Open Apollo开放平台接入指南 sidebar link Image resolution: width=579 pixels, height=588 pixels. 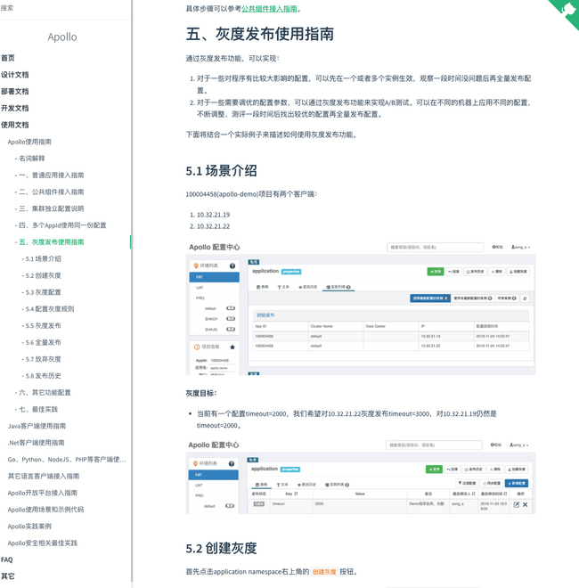[43, 493]
